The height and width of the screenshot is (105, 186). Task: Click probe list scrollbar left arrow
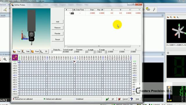click(66, 46)
